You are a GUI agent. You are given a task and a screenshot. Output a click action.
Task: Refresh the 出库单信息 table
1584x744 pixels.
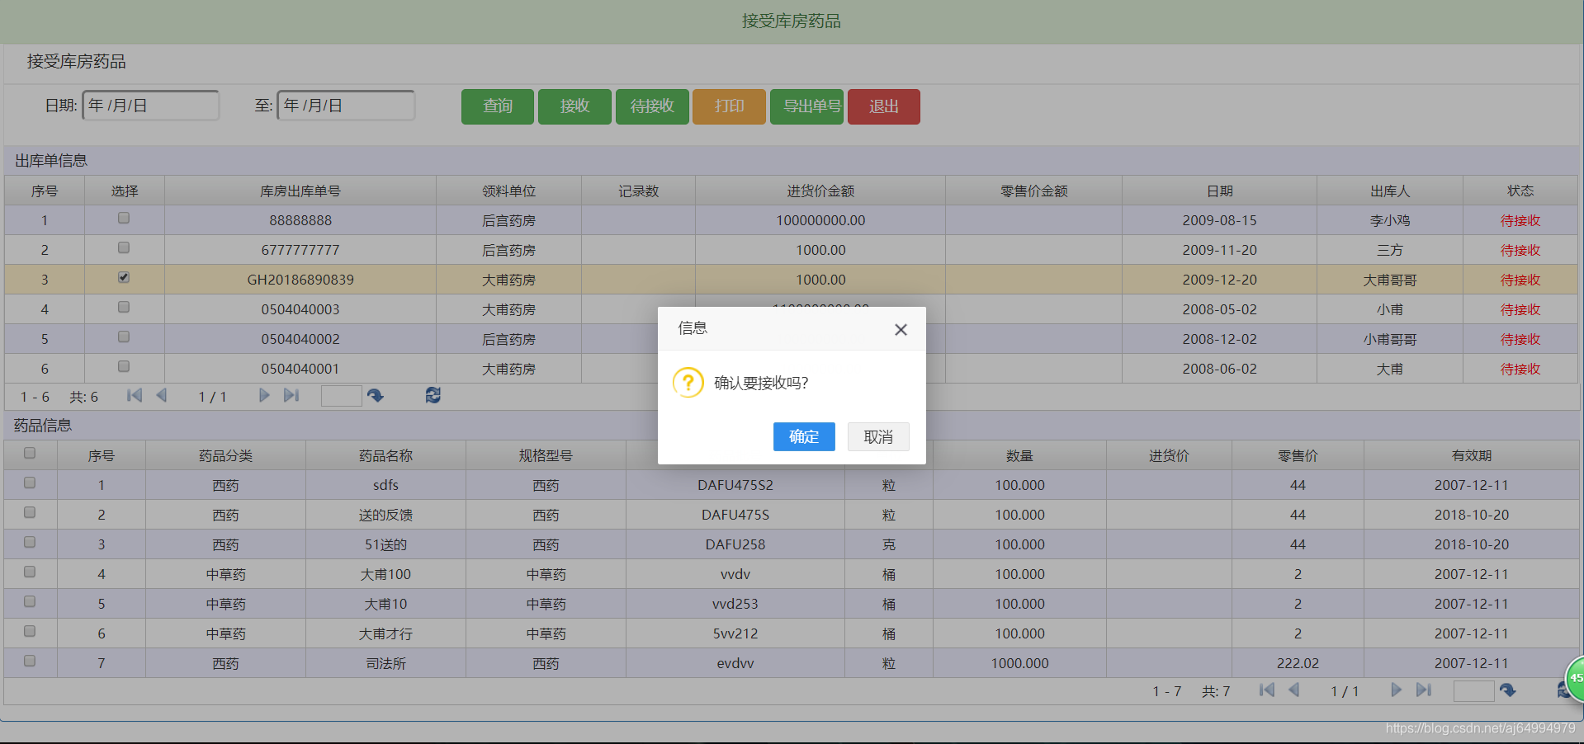[433, 396]
